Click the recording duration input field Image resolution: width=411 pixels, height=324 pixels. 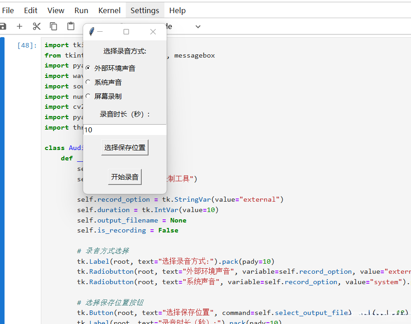(x=125, y=130)
